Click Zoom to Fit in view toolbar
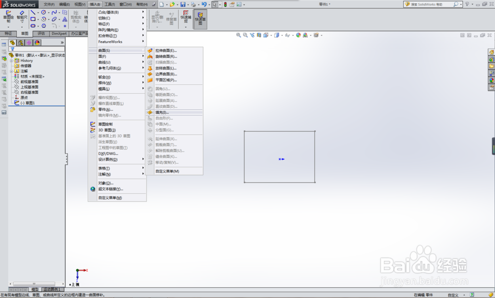The width and height of the screenshot is (495, 298). coord(239,35)
